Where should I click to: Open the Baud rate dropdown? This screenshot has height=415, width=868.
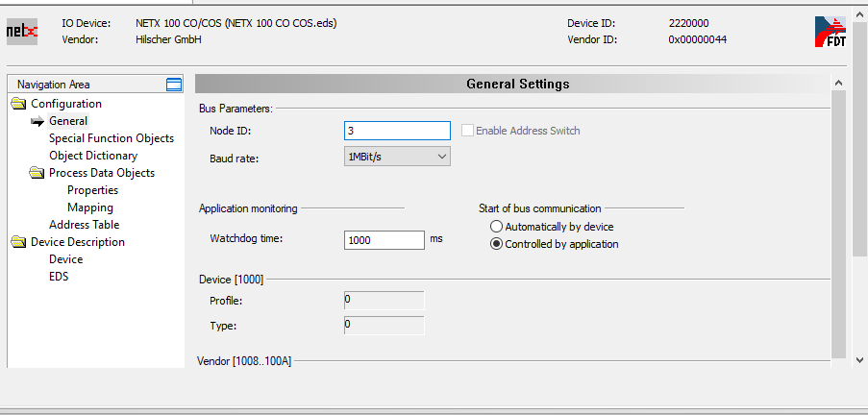pos(397,157)
